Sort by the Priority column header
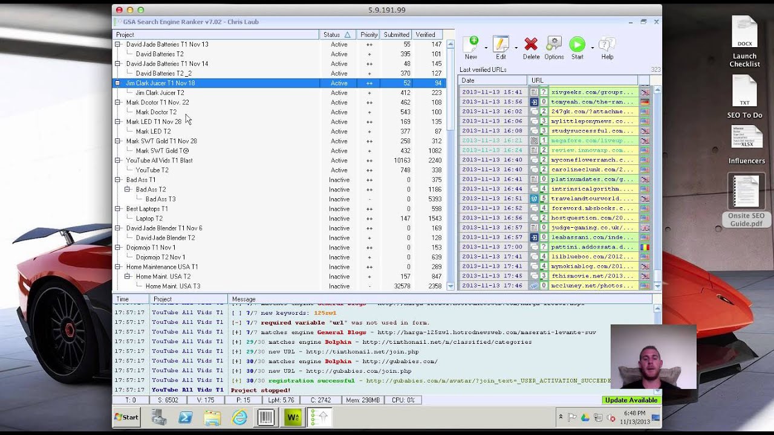The width and height of the screenshot is (774, 435). click(369, 34)
